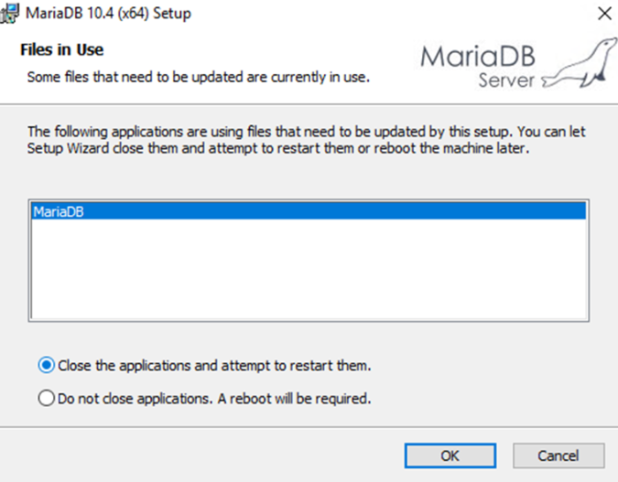The image size is (618, 482).
Task: Select the MariaDB entry in the list
Action: click(x=309, y=211)
